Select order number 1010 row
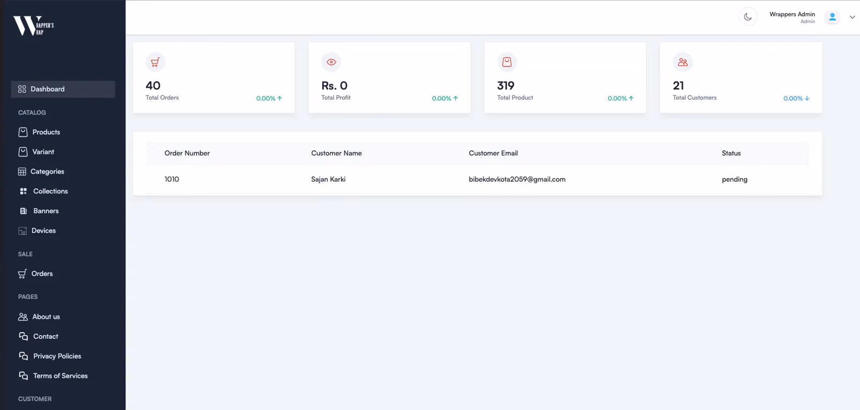The image size is (860, 410). click(x=172, y=180)
